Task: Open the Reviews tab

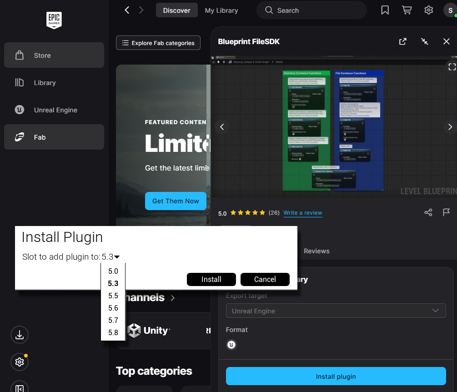Action: (316, 251)
